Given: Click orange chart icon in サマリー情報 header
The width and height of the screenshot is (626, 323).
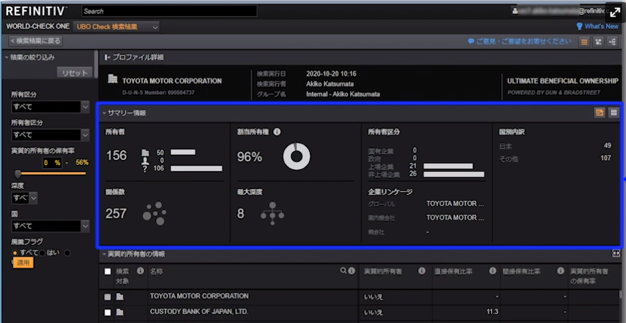Looking at the screenshot, I should [600, 113].
